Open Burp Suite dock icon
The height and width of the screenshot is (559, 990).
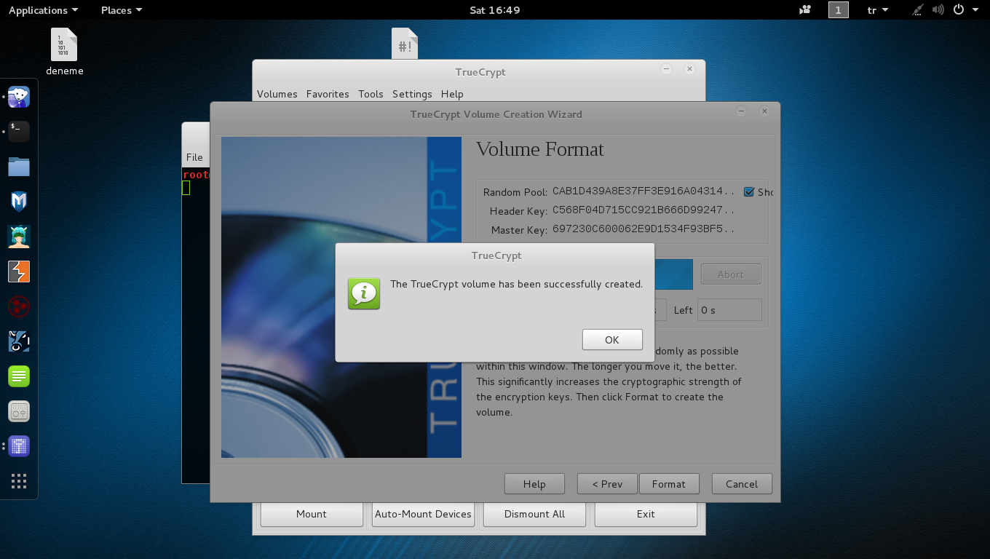click(19, 271)
